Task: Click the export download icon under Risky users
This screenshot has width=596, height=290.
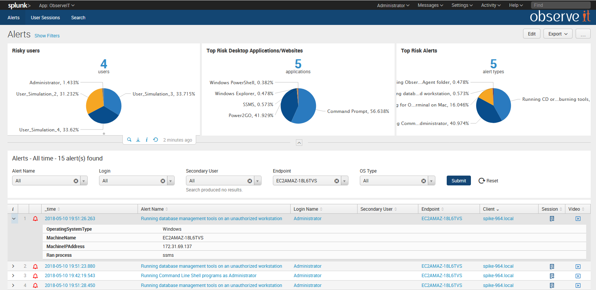Action: coord(138,140)
